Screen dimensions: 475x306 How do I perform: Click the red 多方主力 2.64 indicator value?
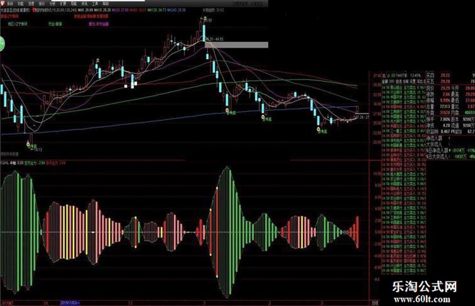click(55, 163)
